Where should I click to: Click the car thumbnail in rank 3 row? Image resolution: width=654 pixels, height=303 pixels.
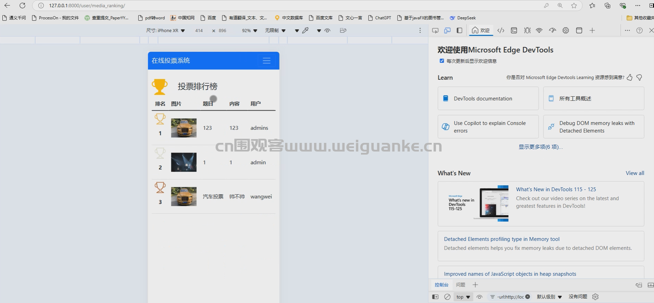coord(184,196)
